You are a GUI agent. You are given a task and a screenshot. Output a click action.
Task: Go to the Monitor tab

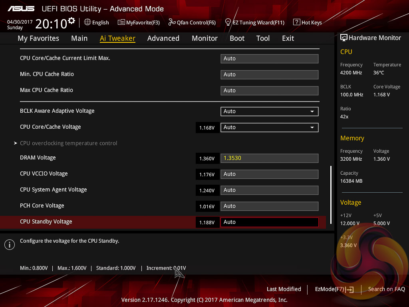pos(204,38)
